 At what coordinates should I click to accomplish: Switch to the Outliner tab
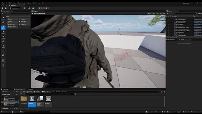[170, 11]
